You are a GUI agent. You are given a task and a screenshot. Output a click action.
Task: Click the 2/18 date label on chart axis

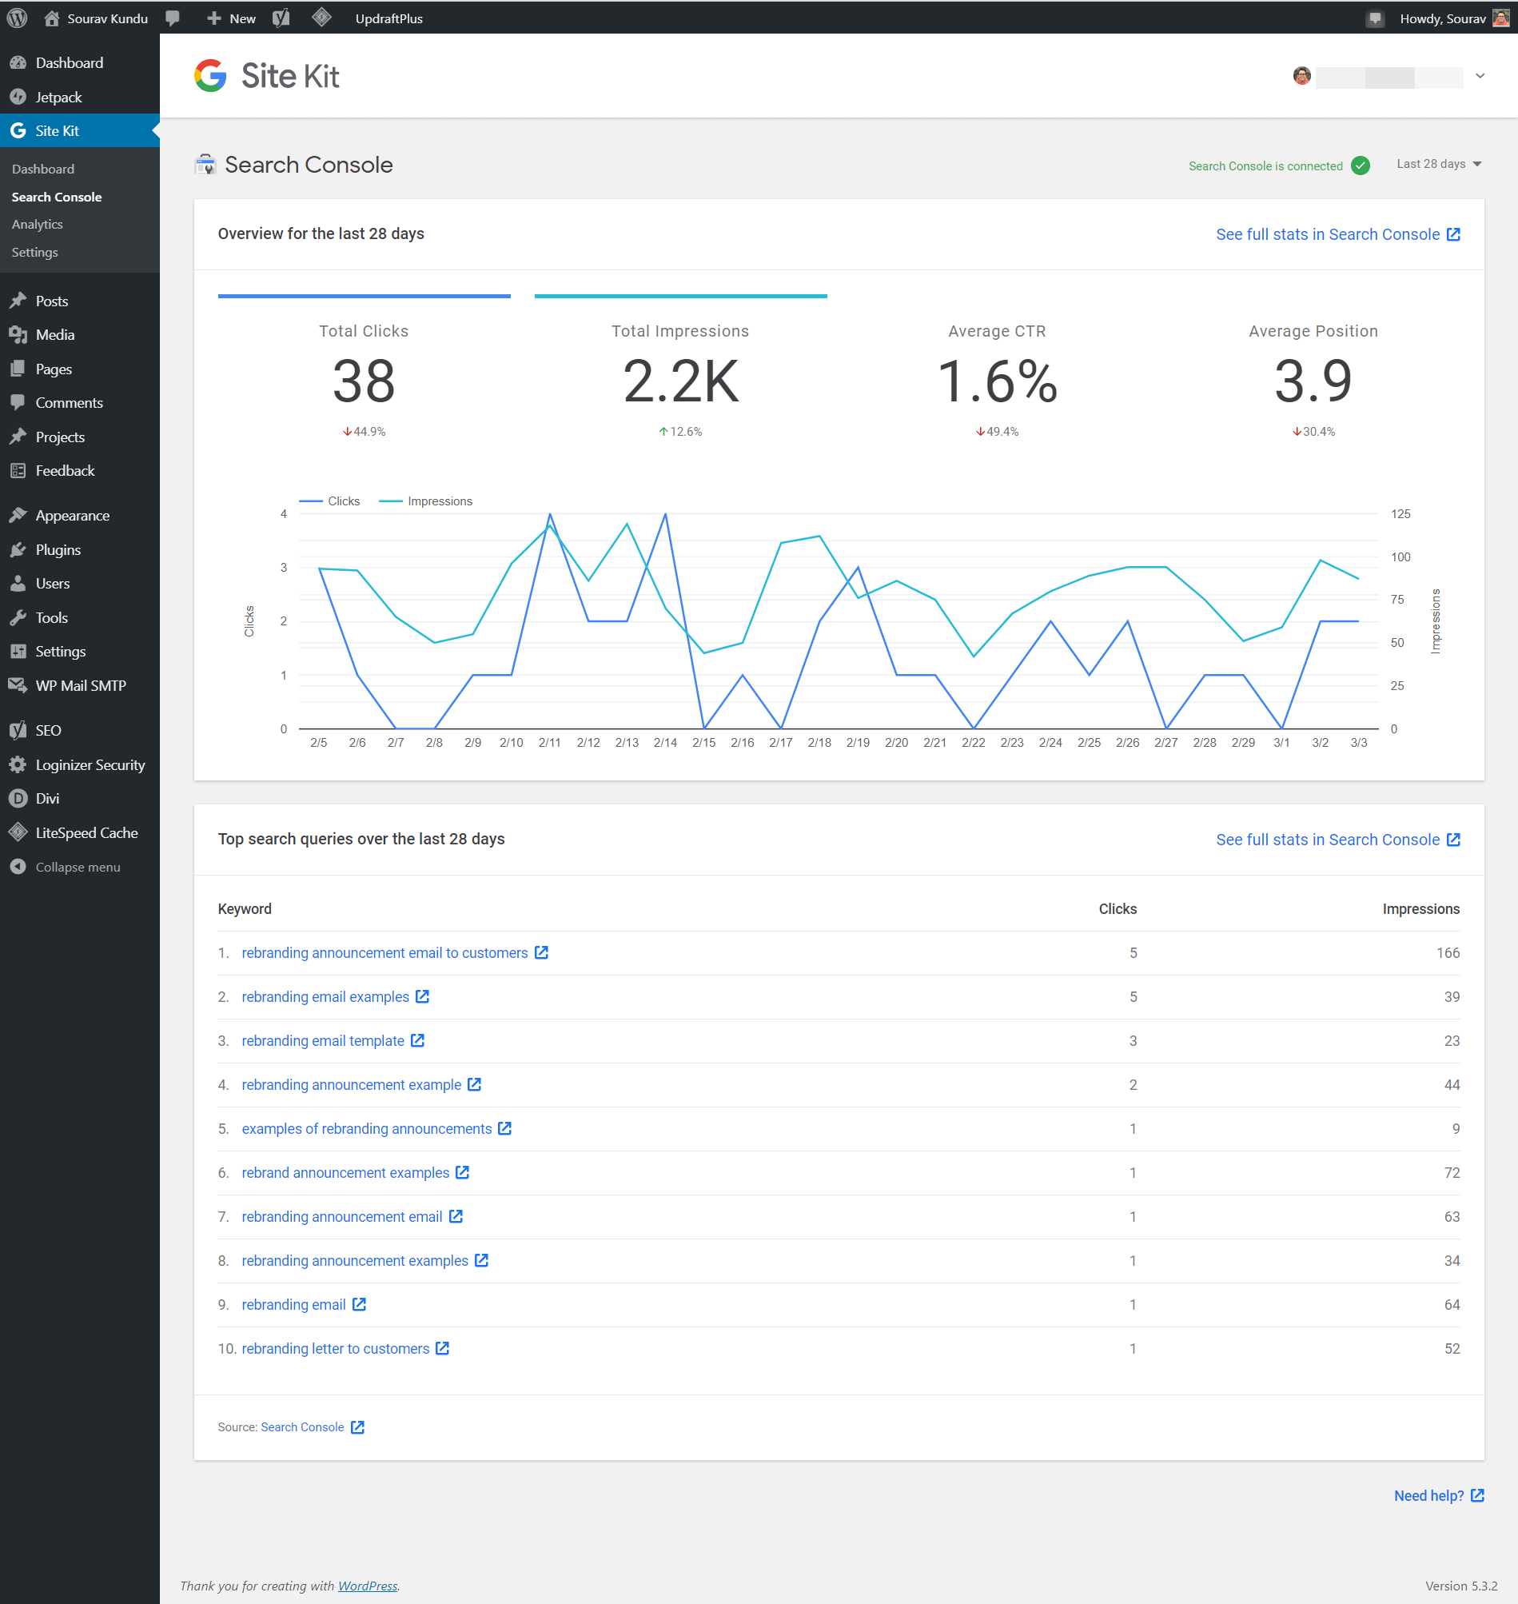pyautogui.click(x=819, y=742)
